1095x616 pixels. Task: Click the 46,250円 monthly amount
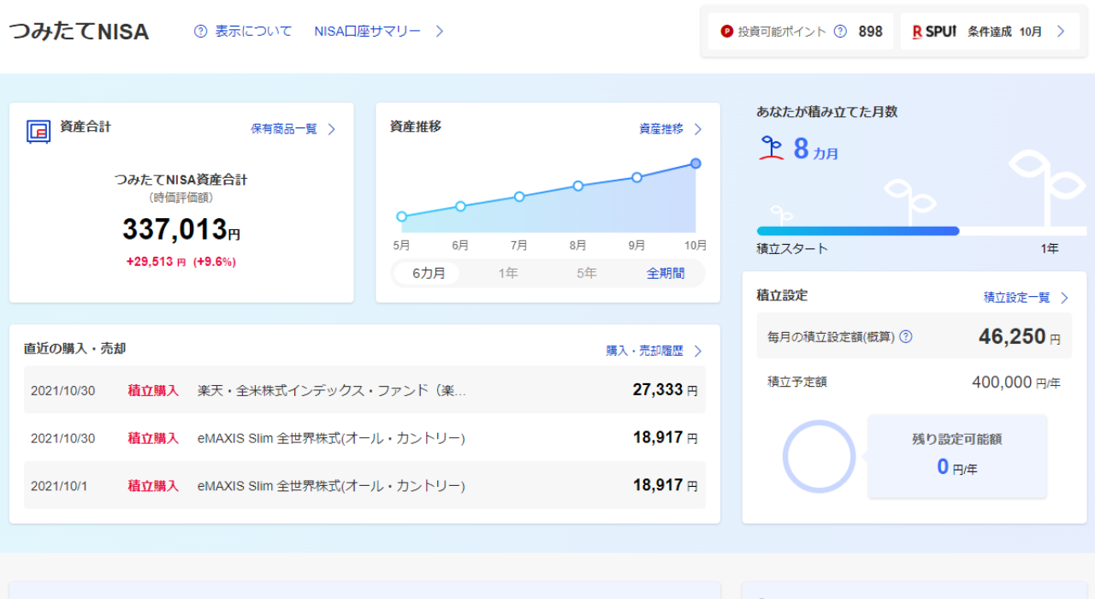coord(1020,337)
